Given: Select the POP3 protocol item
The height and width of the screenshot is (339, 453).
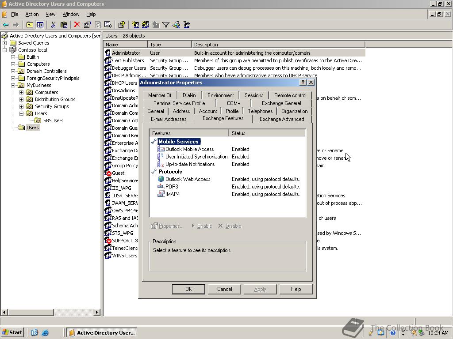Looking at the screenshot, I should [x=172, y=187].
